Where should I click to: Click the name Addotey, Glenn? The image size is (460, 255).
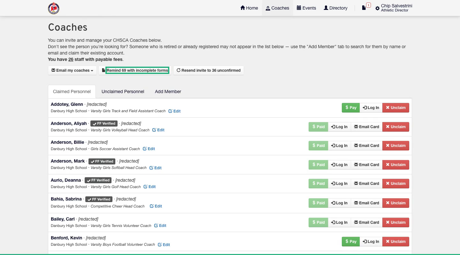[x=67, y=104]
